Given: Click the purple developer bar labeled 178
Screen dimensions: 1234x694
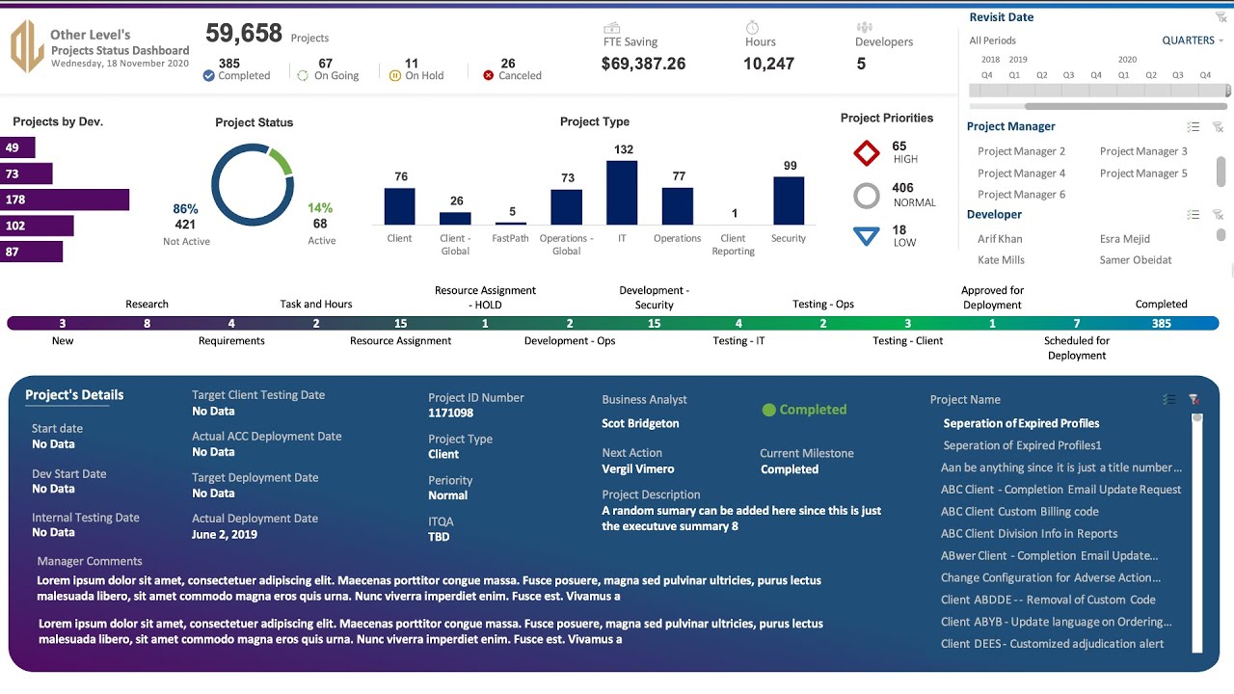Looking at the screenshot, I should (x=65, y=200).
